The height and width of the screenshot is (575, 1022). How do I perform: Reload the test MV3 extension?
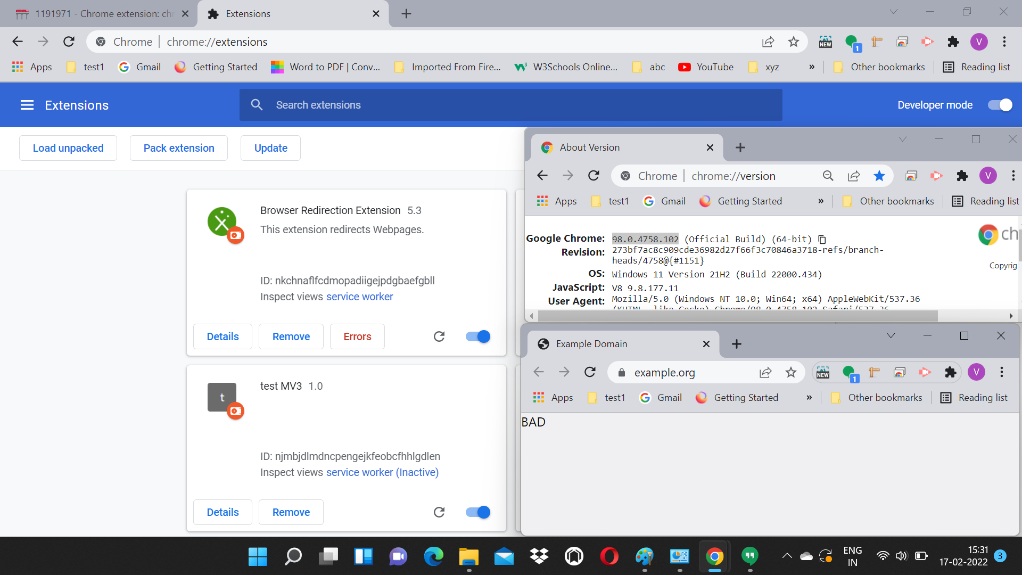(439, 512)
